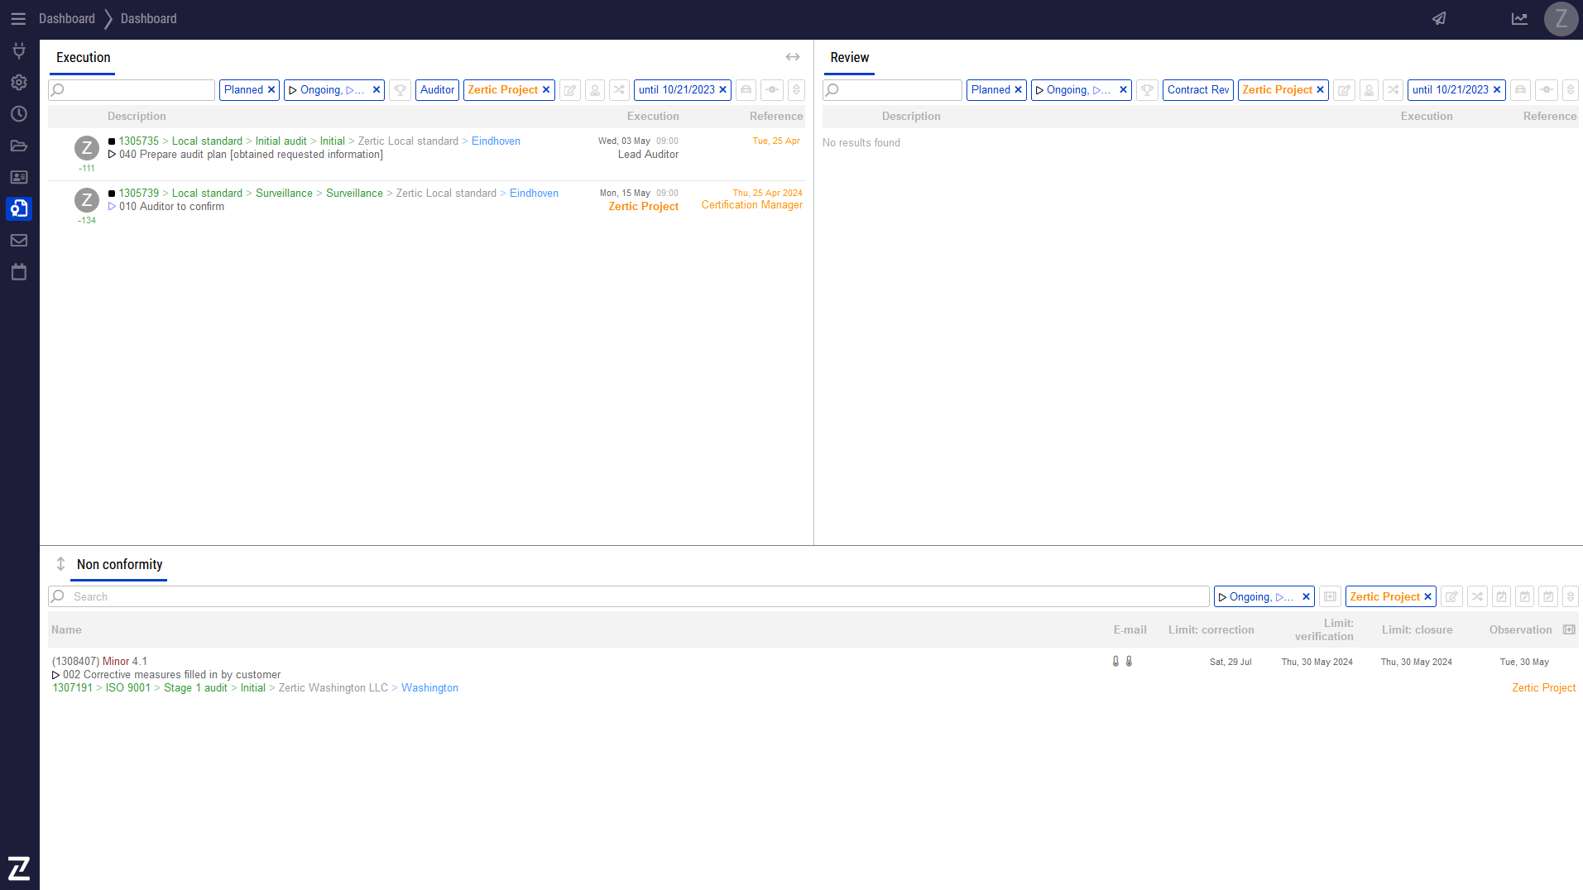Click the plug icon in the sidebar

coord(19,51)
